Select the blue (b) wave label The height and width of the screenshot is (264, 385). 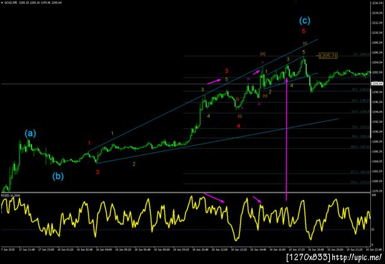tap(58, 176)
